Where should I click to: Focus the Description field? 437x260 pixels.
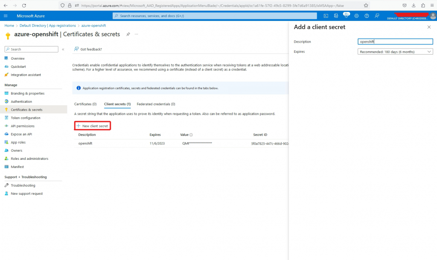tap(395, 41)
